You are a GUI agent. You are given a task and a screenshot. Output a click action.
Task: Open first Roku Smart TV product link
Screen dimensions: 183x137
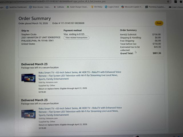pos(80,75)
